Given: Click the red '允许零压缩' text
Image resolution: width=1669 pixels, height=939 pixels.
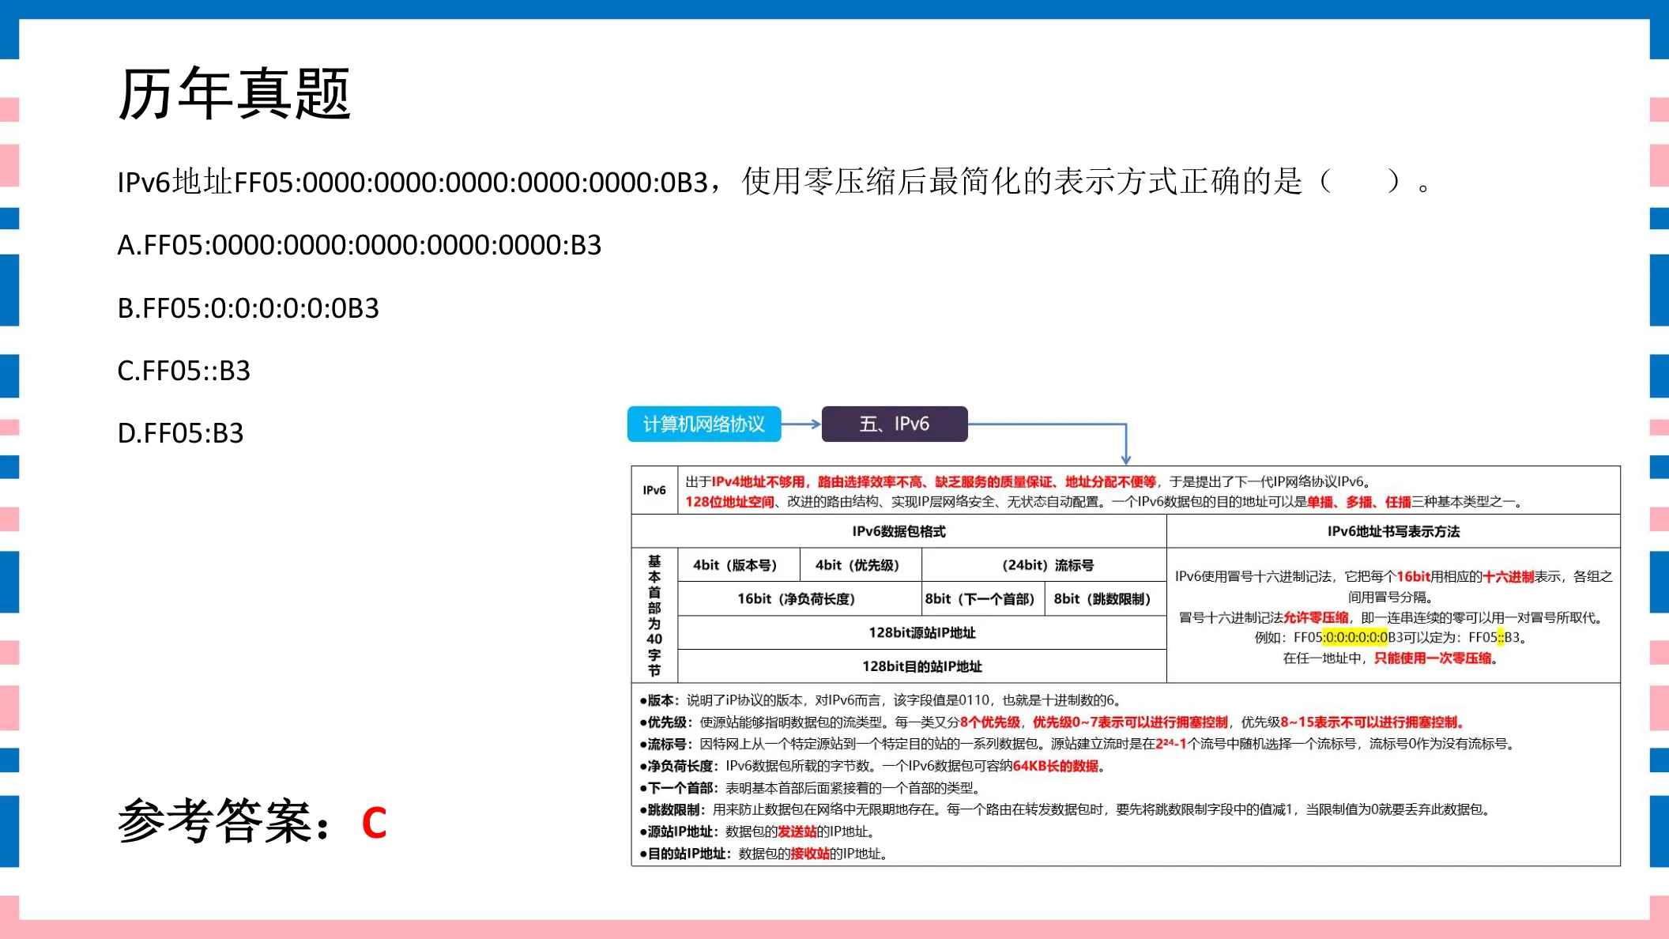Looking at the screenshot, I should point(1316,617).
